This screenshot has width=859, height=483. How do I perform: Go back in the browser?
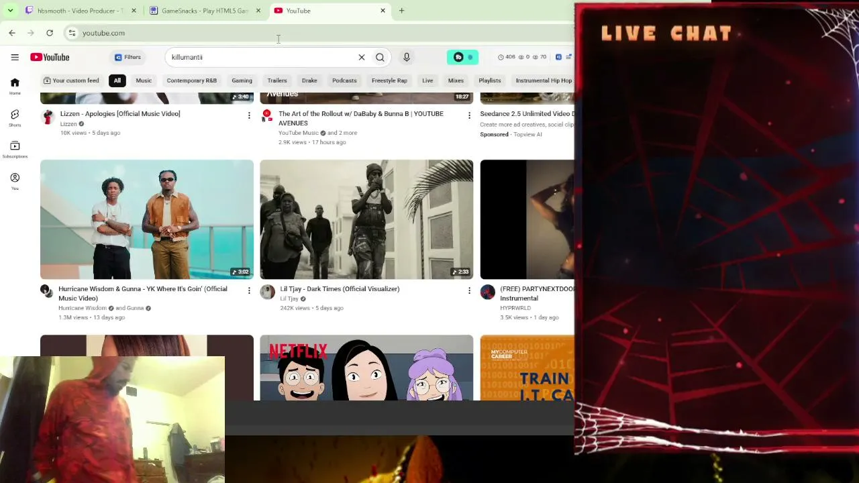(x=12, y=33)
